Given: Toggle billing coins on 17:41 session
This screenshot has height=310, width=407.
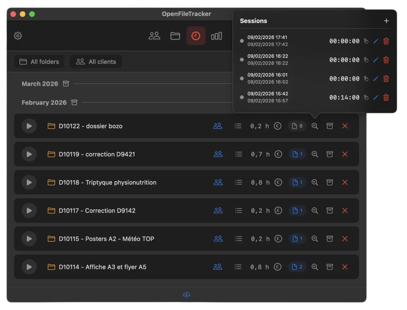Looking at the screenshot, I should [366, 41].
